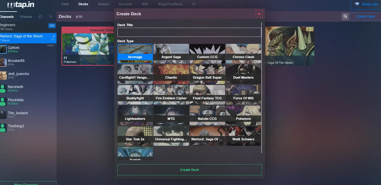Select the Dragon Ball Super deck type
381x185 pixels.
click(x=207, y=74)
